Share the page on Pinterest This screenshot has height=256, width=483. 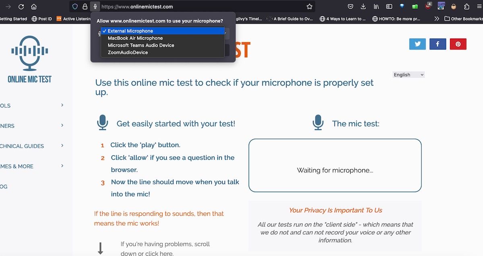458,44
